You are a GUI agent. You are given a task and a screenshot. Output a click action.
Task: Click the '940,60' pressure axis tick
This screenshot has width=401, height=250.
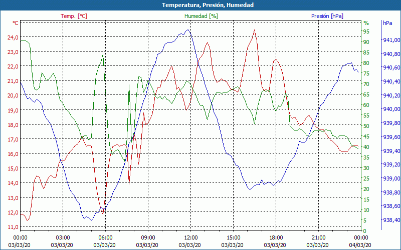[x=391, y=68]
